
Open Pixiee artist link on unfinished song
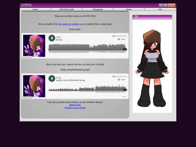[58, 77]
